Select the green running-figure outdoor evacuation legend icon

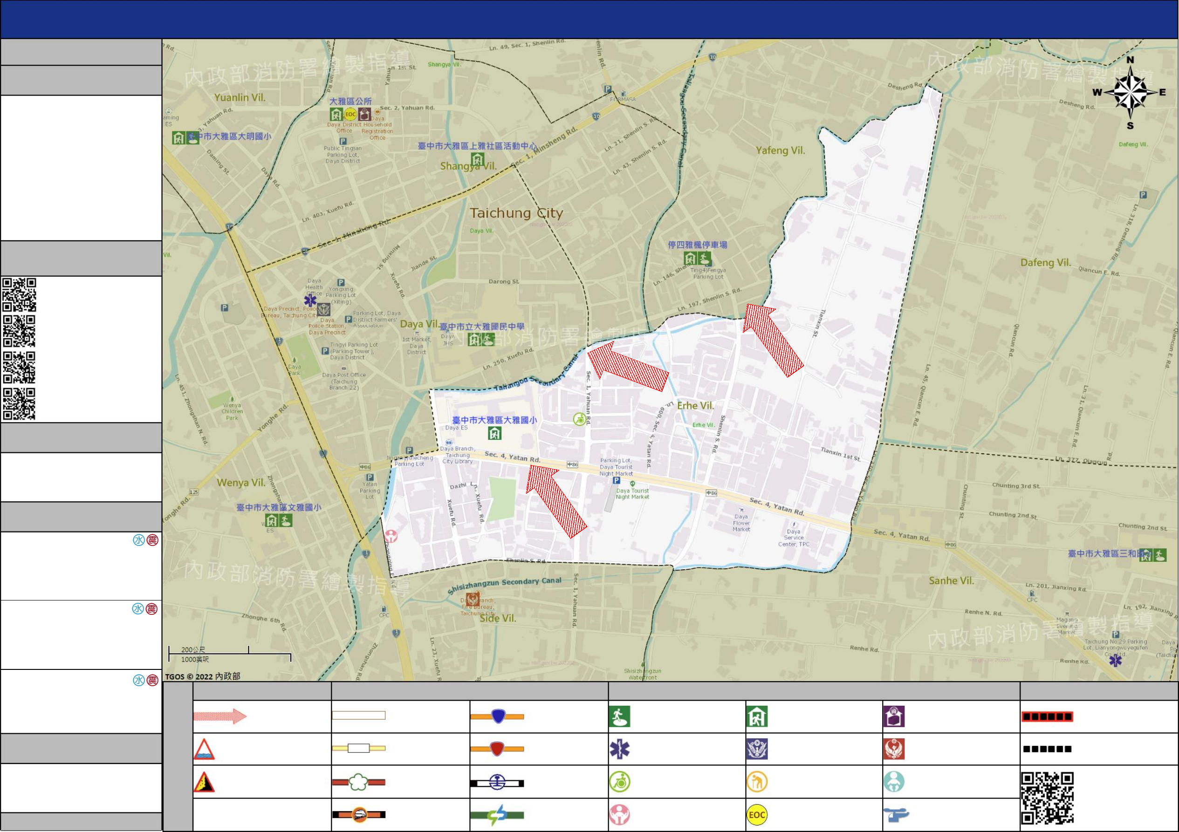pos(619,716)
